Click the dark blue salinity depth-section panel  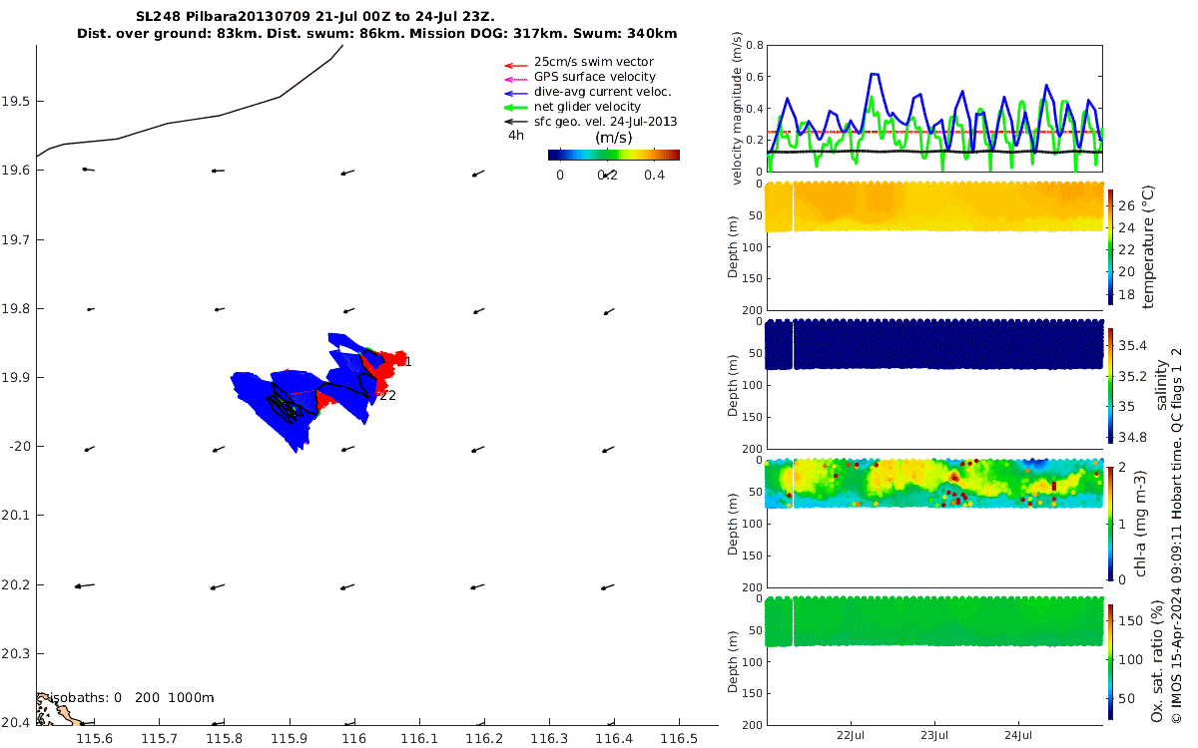933,344
